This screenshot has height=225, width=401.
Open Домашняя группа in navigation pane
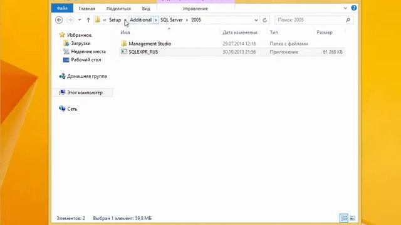(x=87, y=76)
